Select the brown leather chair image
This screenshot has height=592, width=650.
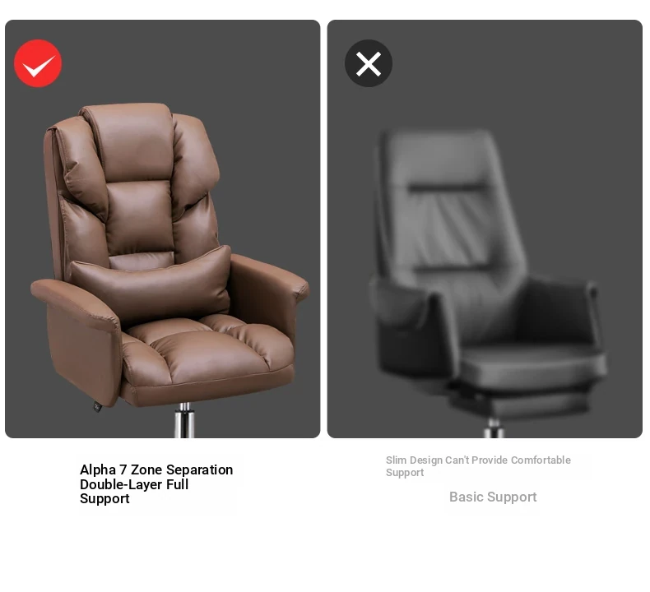169,270
